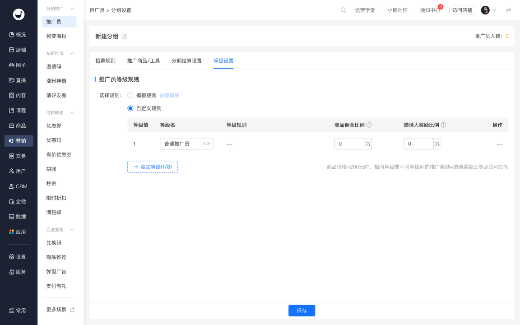
Task: Open 应用 colorful icon in sidebar
Action: coord(18,232)
